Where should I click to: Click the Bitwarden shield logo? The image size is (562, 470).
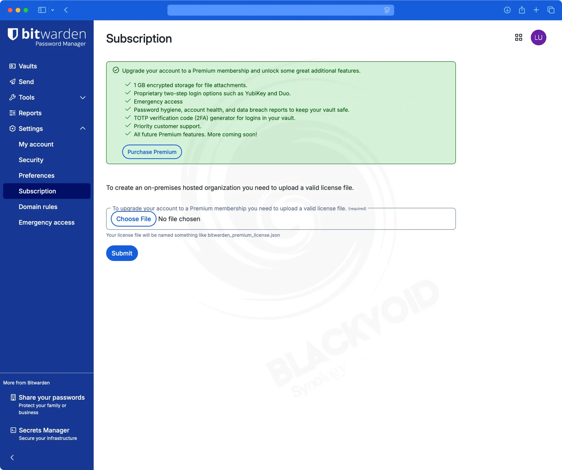point(13,34)
